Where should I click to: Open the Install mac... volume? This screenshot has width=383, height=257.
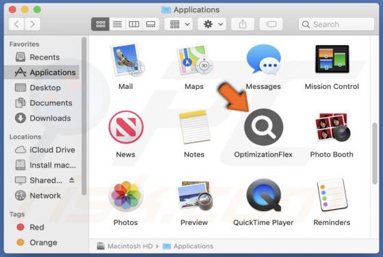pos(42,165)
